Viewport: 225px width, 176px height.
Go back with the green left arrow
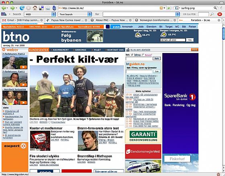pyautogui.click(x=4, y=8)
